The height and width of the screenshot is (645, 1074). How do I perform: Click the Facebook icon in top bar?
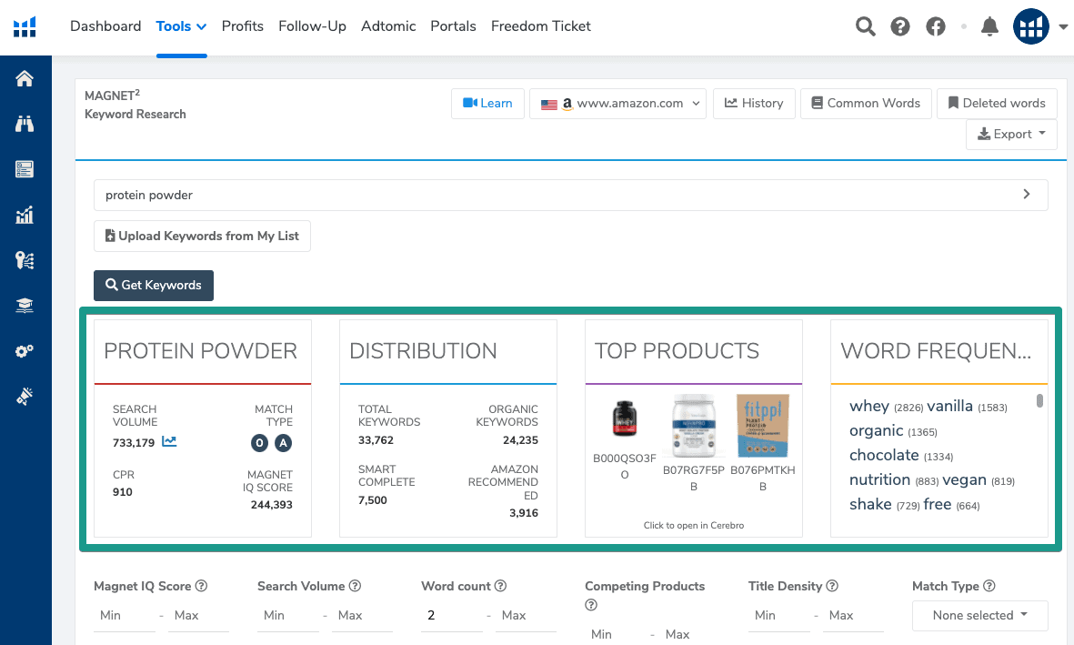[936, 26]
